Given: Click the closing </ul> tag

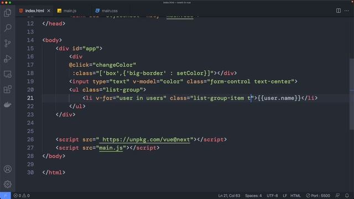Looking at the screenshot, I should pos(77,106).
